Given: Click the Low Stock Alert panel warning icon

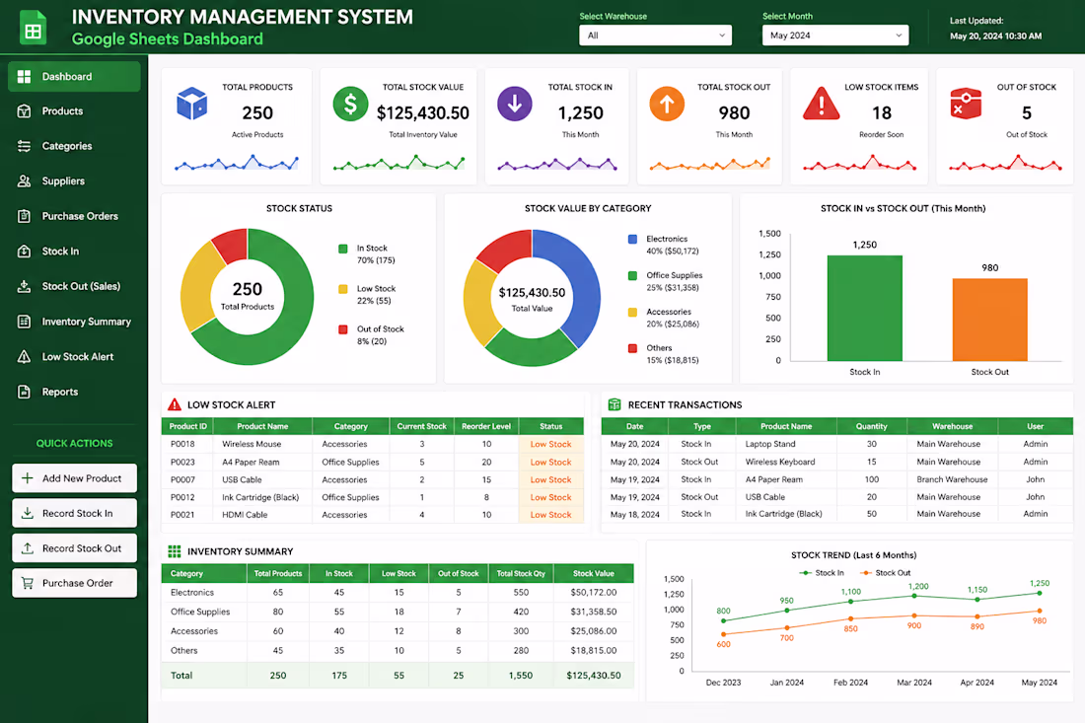Looking at the screenshot, I should click(x=175, y=404).
